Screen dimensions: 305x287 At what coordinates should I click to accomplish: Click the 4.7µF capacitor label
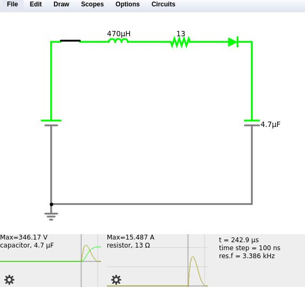click(x=270, y=124)
